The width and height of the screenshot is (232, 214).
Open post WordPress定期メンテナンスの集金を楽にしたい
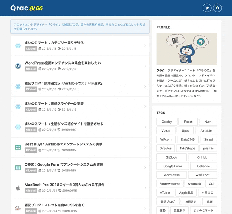click(63, 63)
